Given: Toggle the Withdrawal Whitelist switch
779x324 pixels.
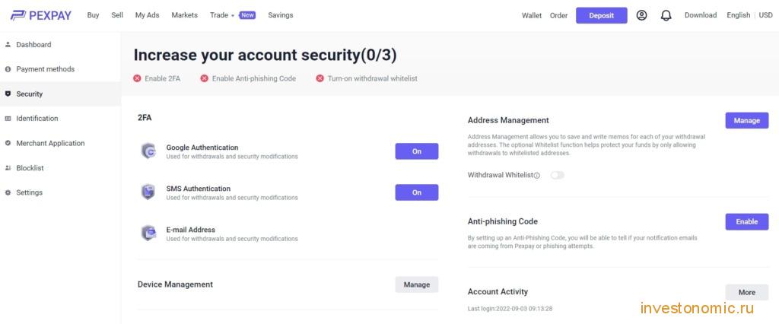Looking at the screenshot, I should [558, 175].
